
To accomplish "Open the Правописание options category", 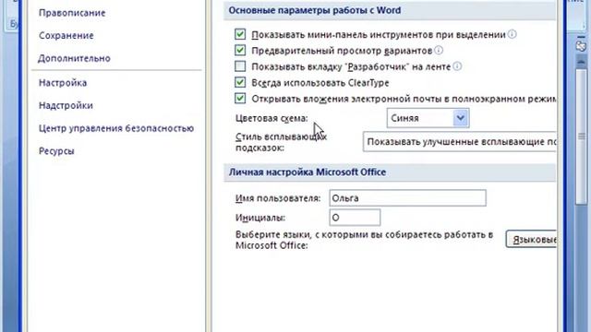I will tap(72, 13).
